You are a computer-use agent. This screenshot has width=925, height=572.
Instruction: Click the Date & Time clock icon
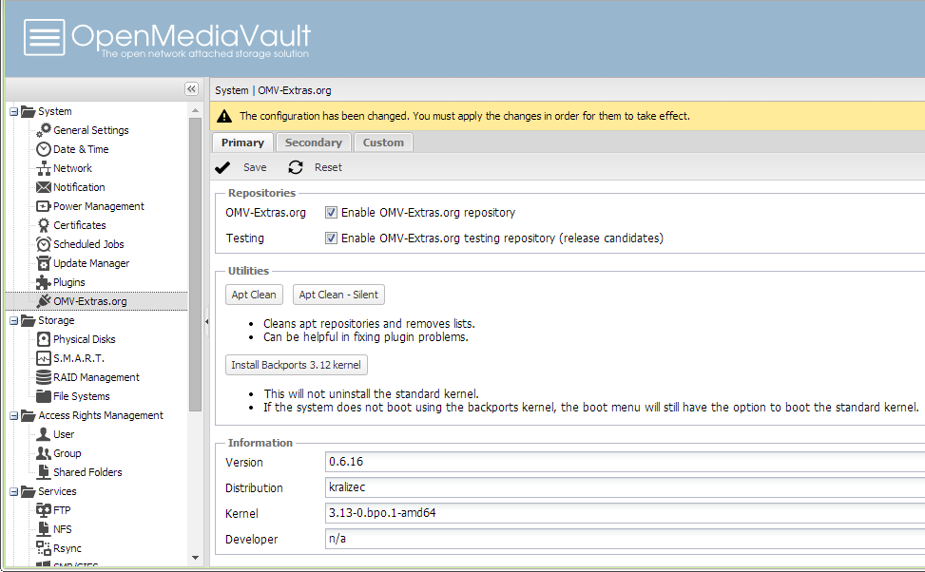pos(44,149)
